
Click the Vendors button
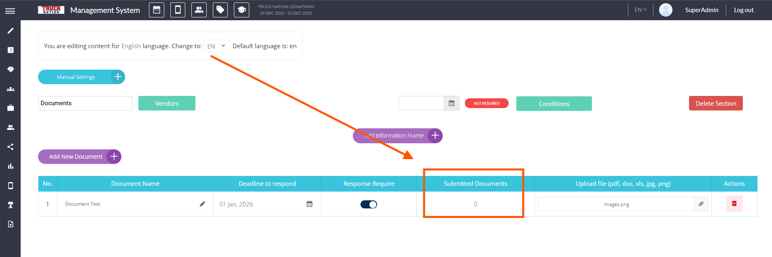tap(167, 103)
